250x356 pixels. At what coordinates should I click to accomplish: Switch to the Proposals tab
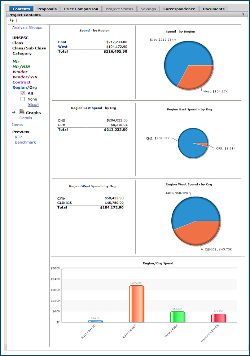[47, 9]
